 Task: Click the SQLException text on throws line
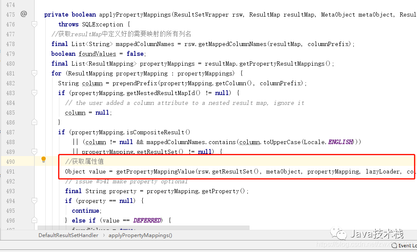(x=103, y=24)
